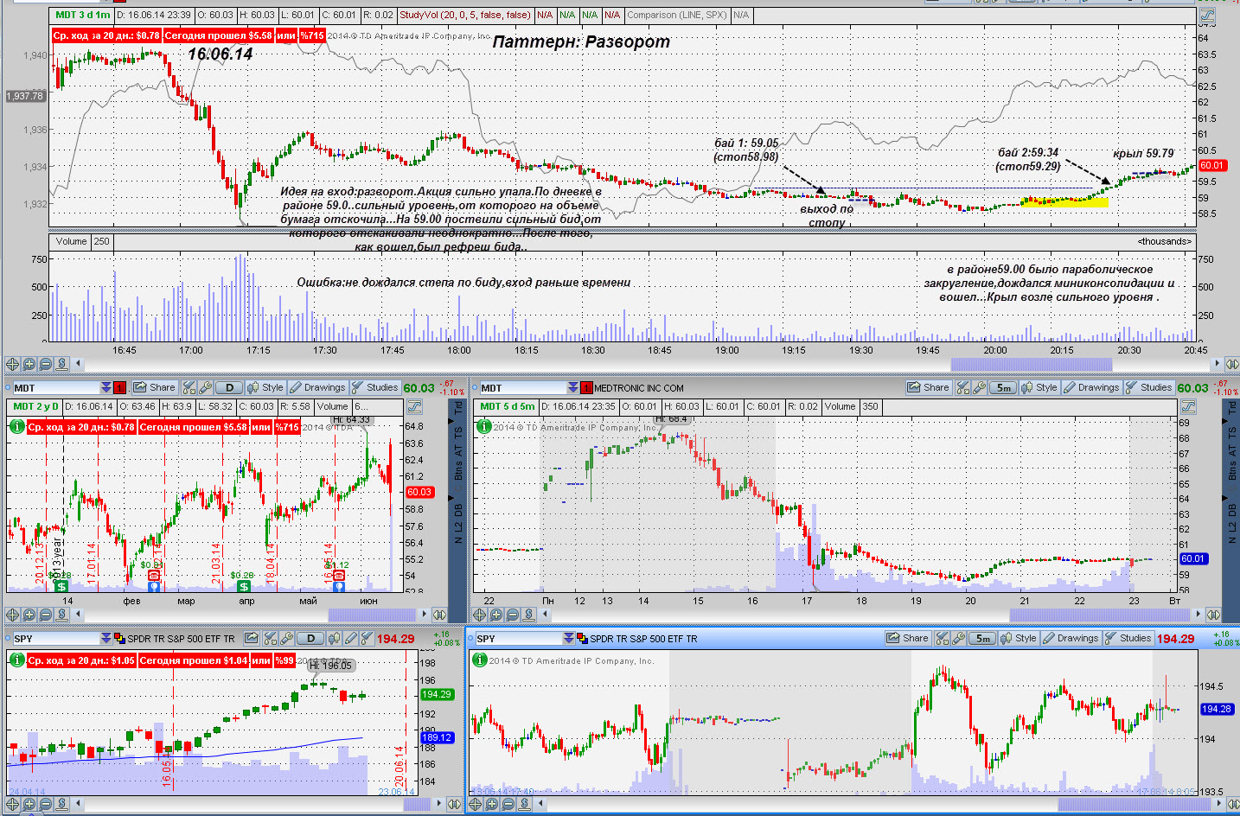Click scissors icon in MDT 5m chart toolbar
This screenshot has height=816, width=1240.
pos(963,387)
